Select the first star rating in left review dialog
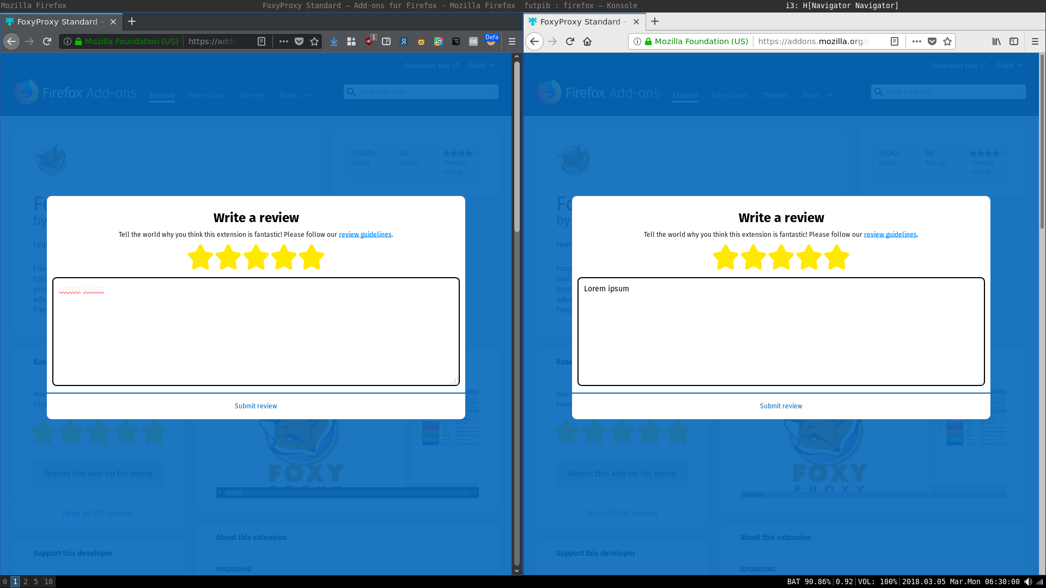The width and height of the screenshot is (1046, 588). click(x=200, y=257)
